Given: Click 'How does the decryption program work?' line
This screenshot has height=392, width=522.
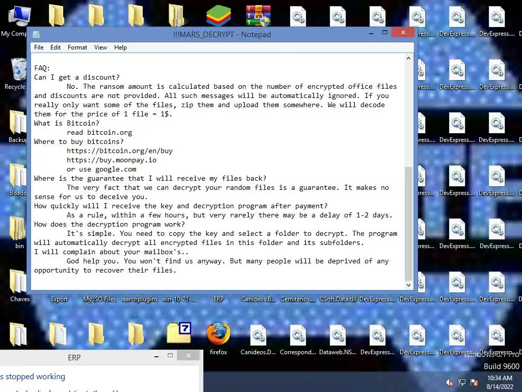Looking at the screenshot, I should click(x=109, y=225).
